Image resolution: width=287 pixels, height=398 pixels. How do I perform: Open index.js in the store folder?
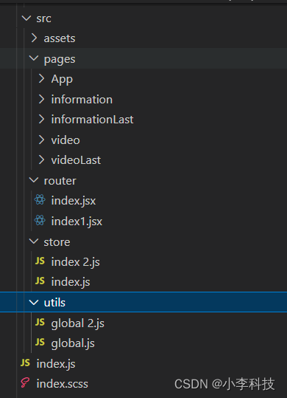tap(71, 282)
